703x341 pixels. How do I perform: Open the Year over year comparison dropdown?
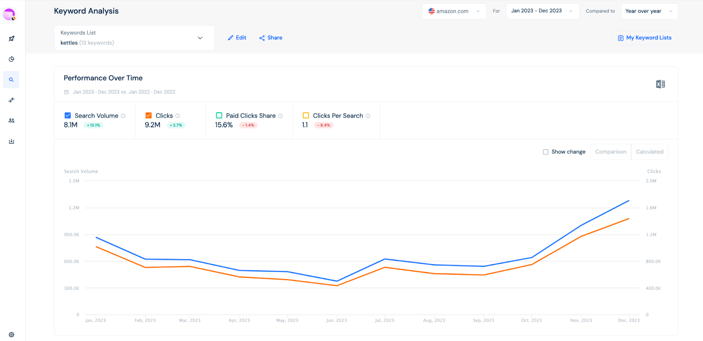click(649, 11)
